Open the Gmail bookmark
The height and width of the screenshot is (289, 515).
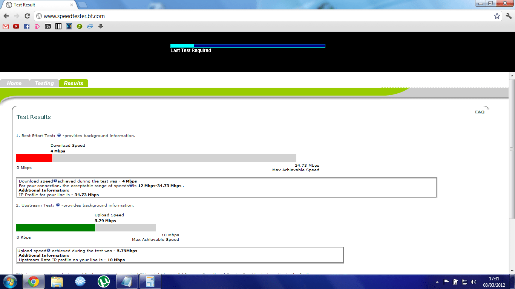[x=5, y=26]
